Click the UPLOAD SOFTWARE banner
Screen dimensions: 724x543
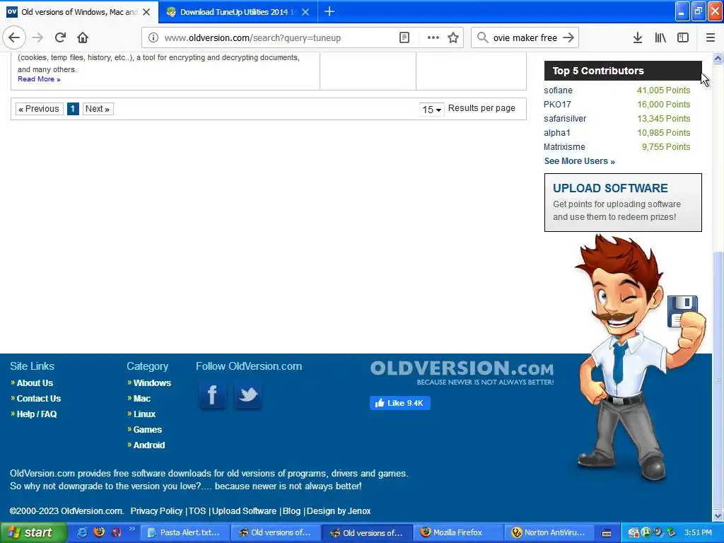pyautogui.click(x=623, y=202)
